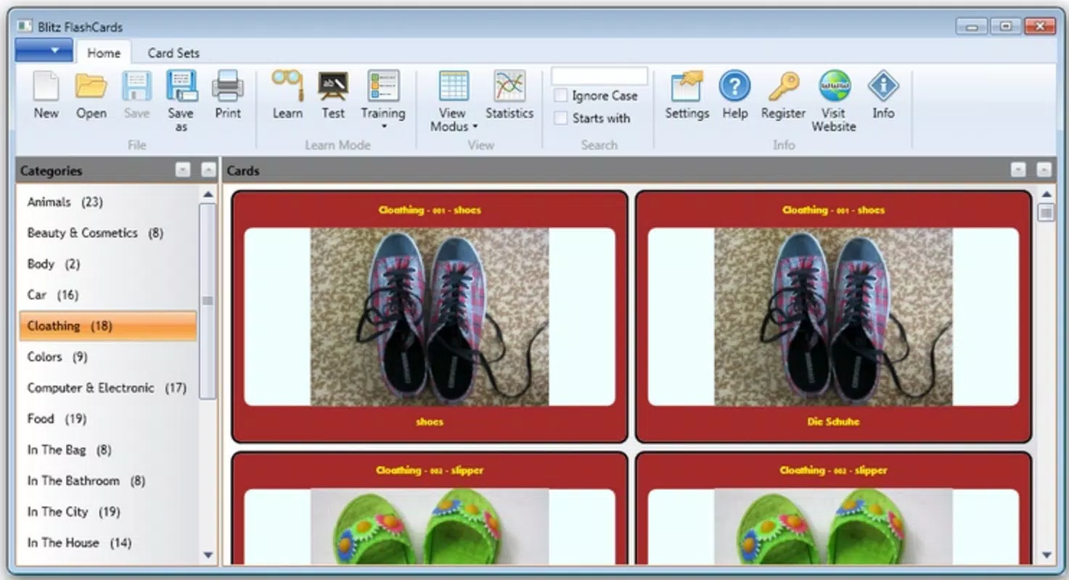This screenshot has height=580, width=1069.
Task: Click the Categories scrollbar thumb
Action: [x=208, y=301]
